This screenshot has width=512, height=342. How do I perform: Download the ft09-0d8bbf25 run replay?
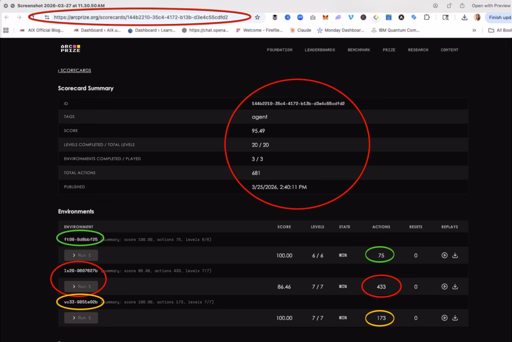point(455,255)
